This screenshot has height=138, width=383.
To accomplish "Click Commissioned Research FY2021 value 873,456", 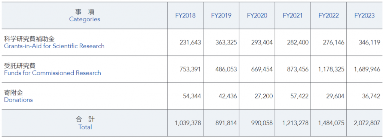I will point(297,69).
